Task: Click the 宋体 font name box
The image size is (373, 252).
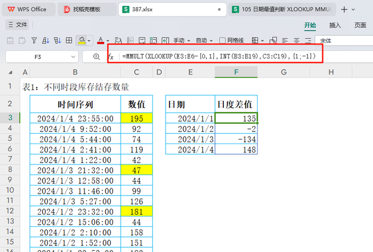Action: pyautogui.click(x=344, y=41)
